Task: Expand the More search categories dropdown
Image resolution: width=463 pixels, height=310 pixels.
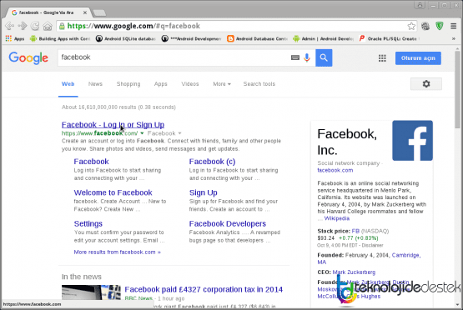Action: coord(222,84)
